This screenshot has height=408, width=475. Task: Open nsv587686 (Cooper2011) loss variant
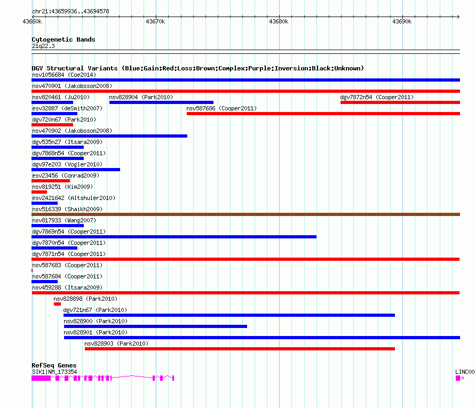pyautogui.click(x=221, y=108)
